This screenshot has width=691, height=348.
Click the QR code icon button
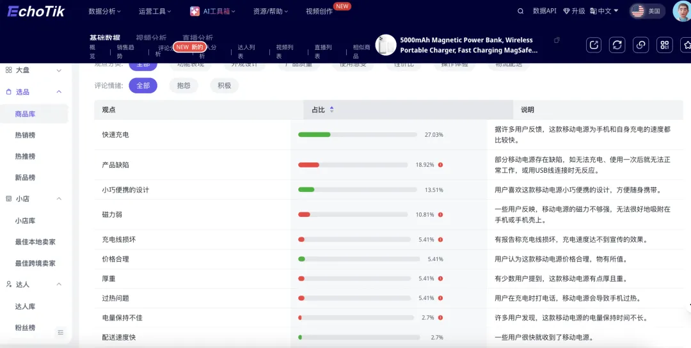click(x=664, y=45)
